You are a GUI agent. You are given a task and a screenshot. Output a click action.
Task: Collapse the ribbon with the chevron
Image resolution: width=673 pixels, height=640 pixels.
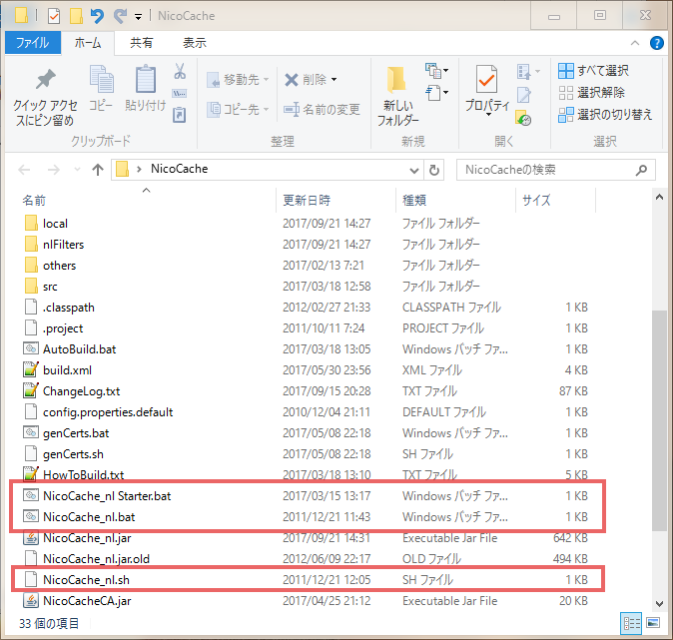[x=635, y=43]
